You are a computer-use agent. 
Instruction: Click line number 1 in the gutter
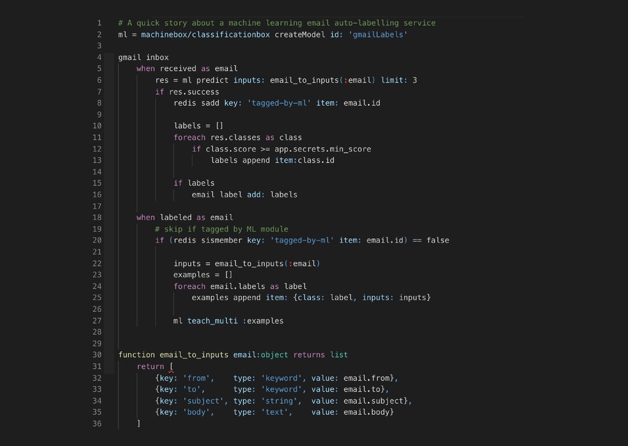pos(99,23)
